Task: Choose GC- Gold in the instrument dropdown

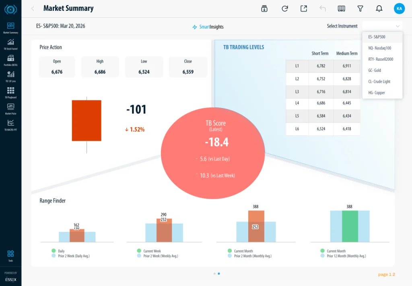Action: tap(375, 70)
